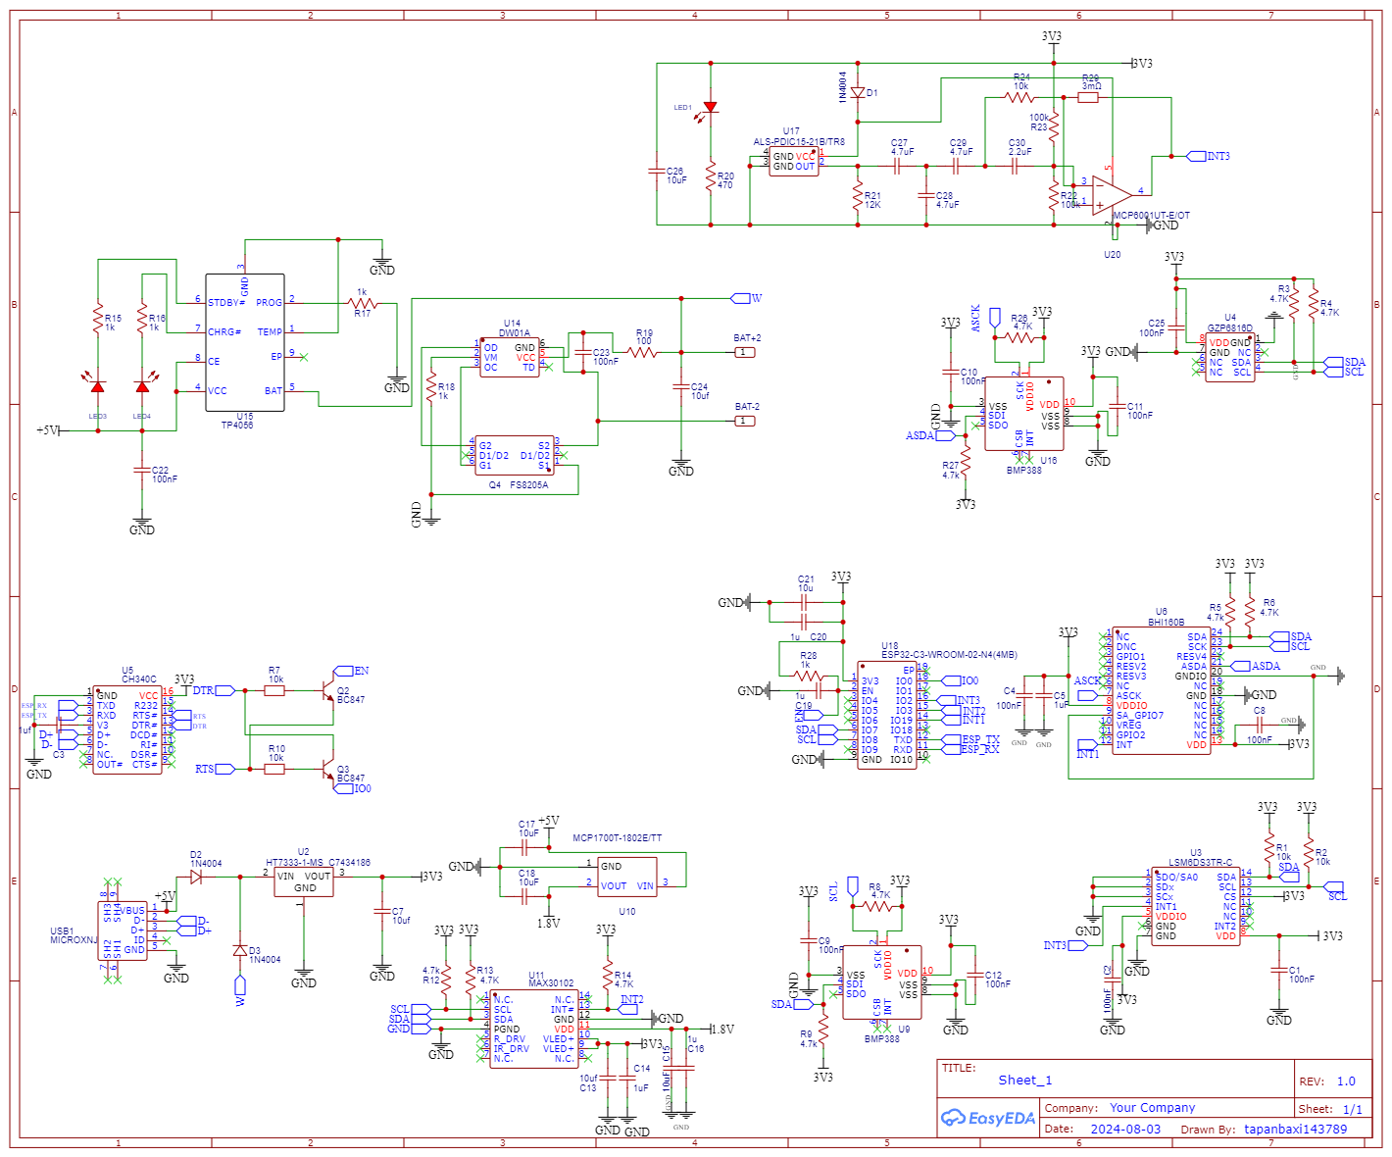Click the BAT+2 pad connector
1392x1157 pixels.
coord(745,352)
